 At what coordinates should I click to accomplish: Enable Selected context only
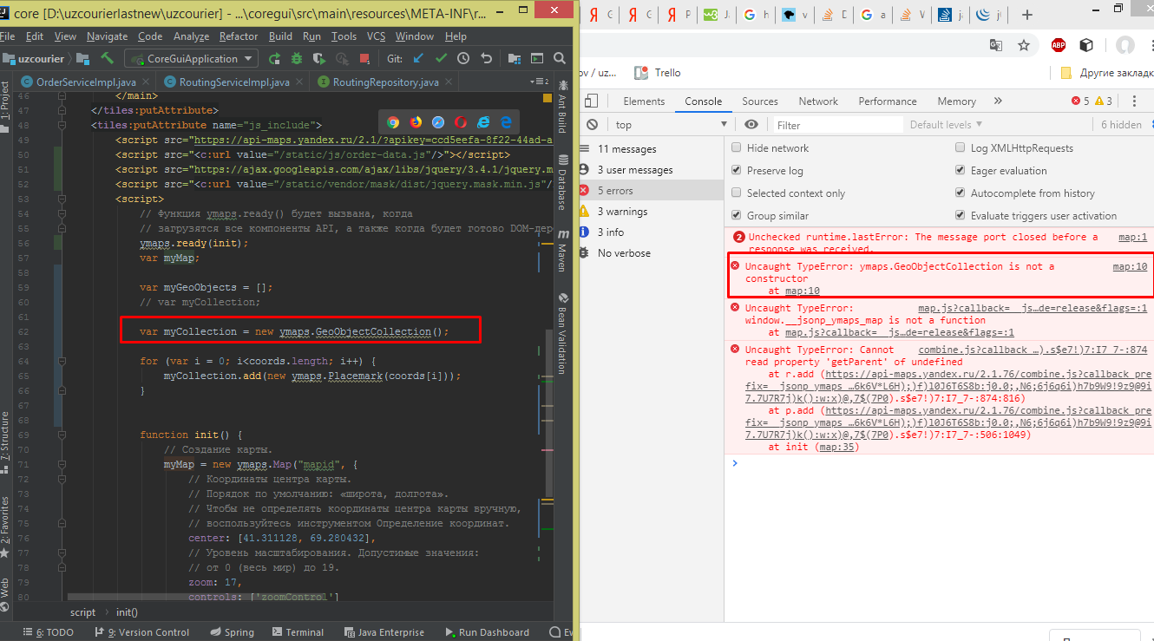(737, 193)
